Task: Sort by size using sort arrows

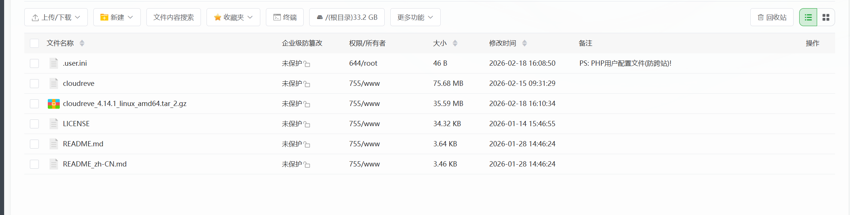Action: pos(455,43)
